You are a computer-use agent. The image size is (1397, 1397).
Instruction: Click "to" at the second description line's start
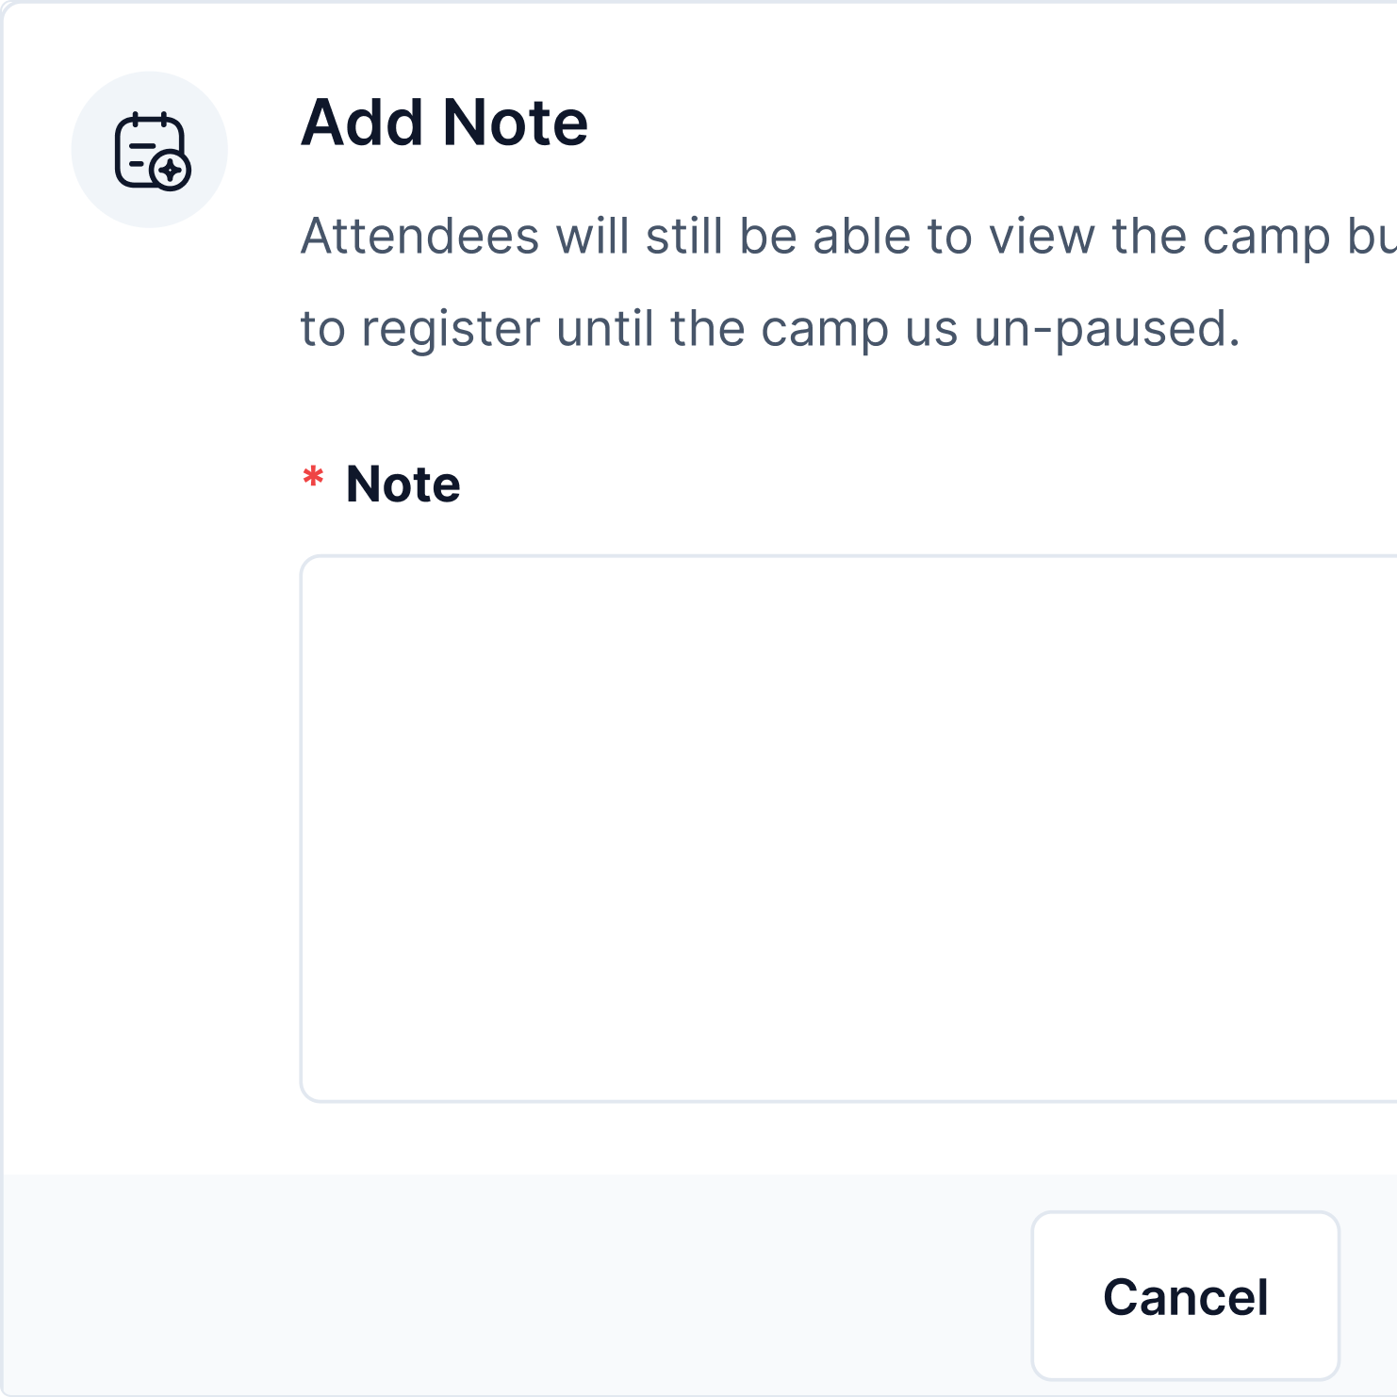point(321,330)
